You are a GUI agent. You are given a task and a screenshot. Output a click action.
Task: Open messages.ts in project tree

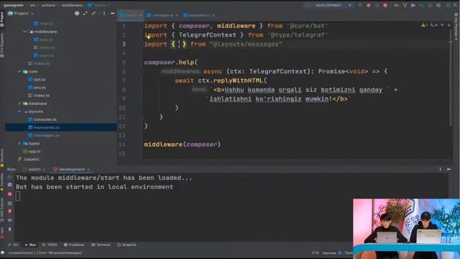click(x=44, y=135)
